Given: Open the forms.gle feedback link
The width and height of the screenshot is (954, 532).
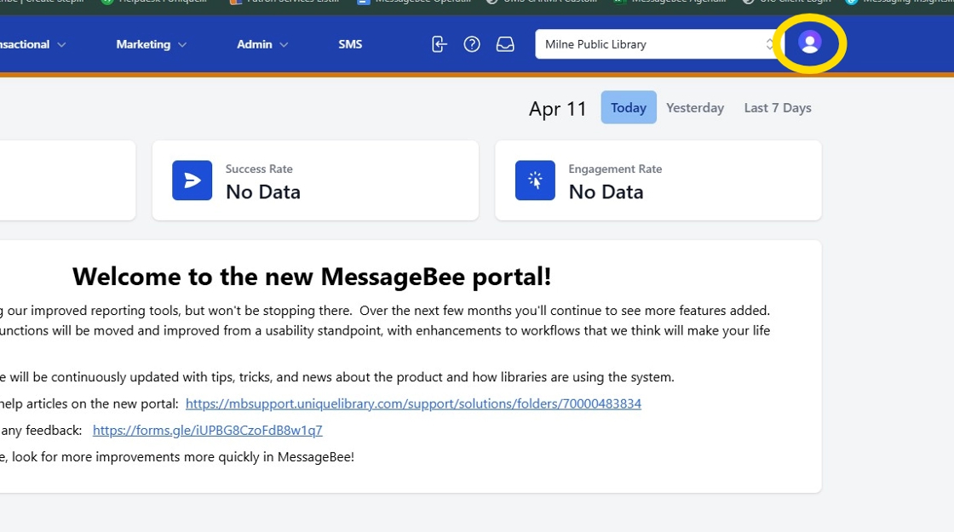Looking at the screenshot, I should point(208,431).
